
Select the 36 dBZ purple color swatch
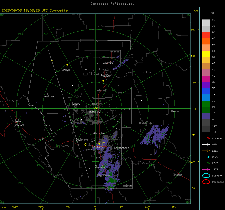[206, 85]
